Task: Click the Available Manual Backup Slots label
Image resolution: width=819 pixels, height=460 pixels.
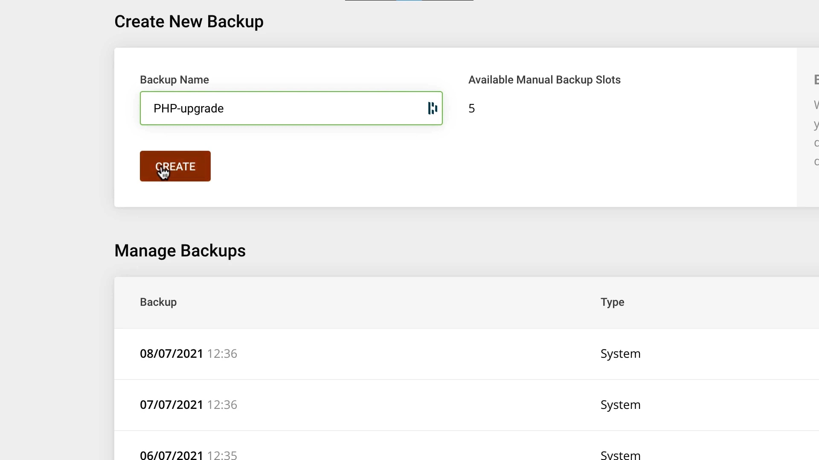Action: (544, 80)
